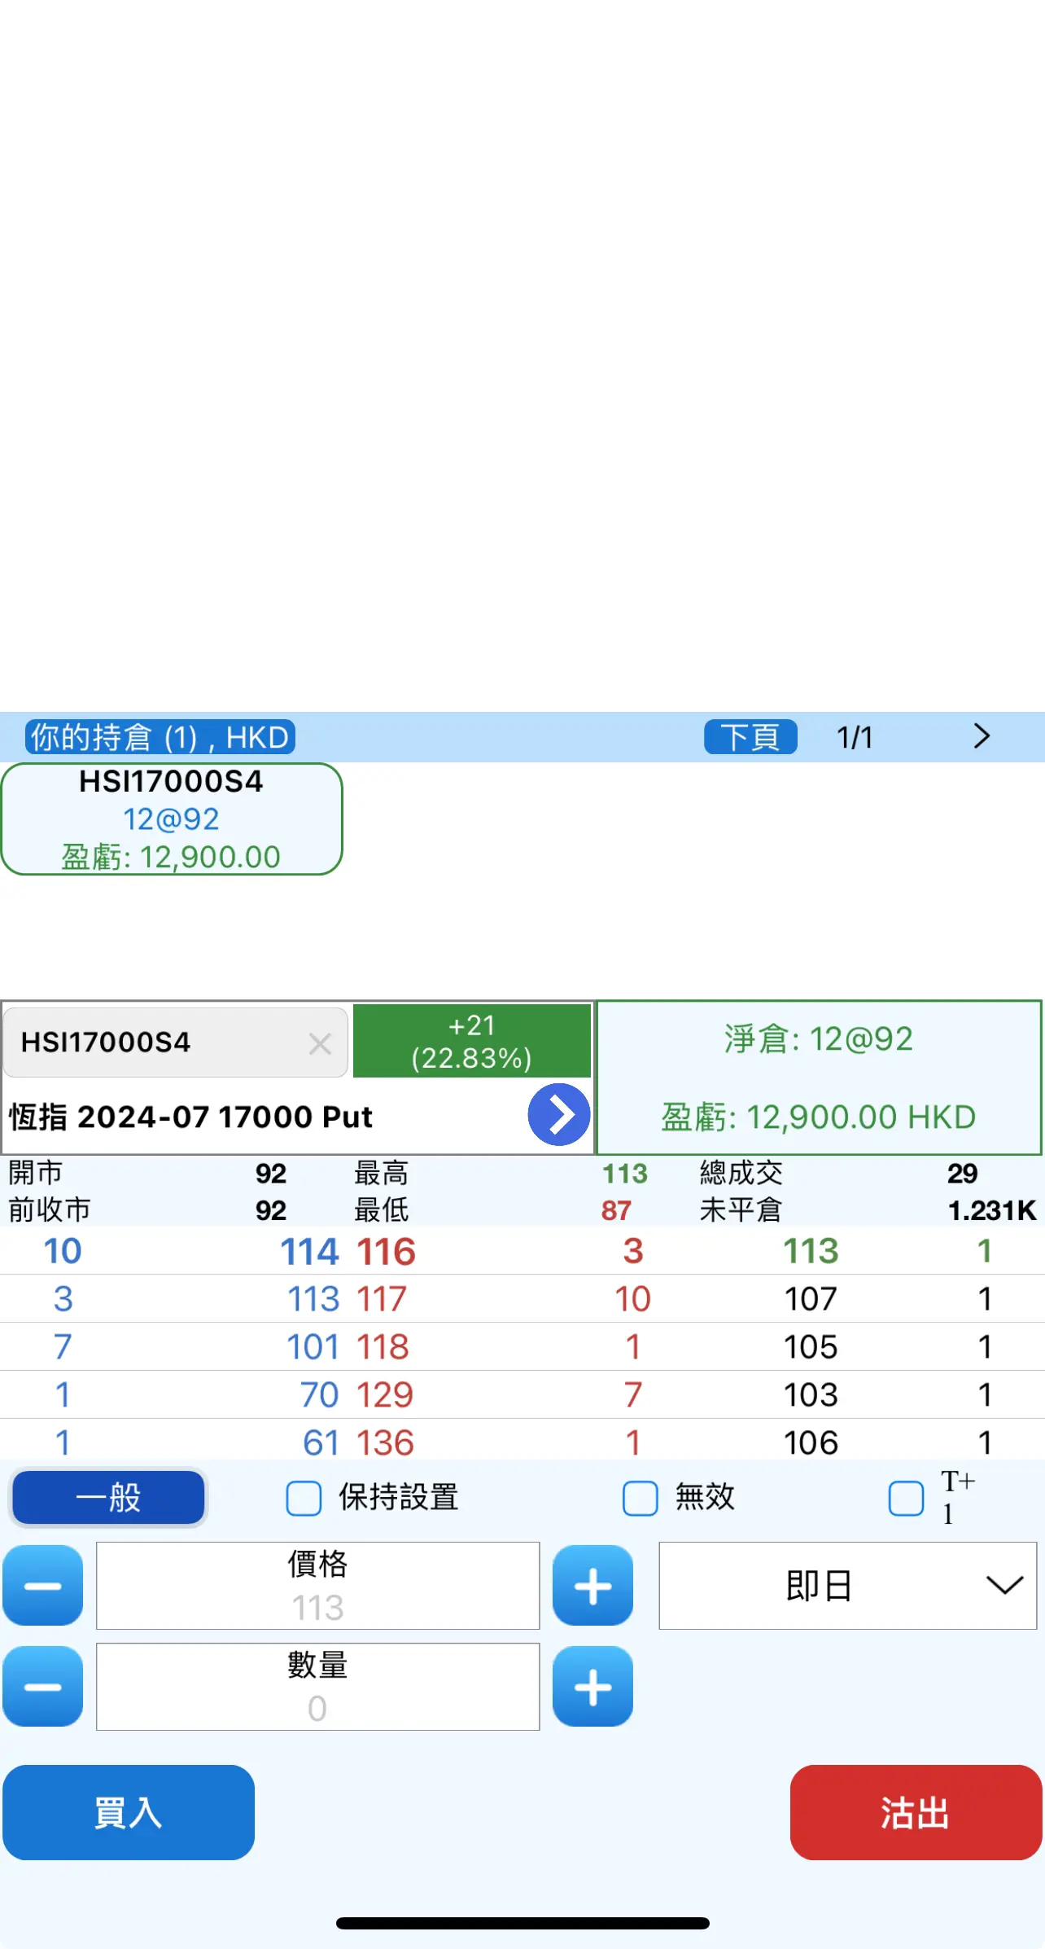The image size is (1045, 1949).
Task: Tap the 恆指 2024-07 17000 Put name
Action: (190, 1117)
